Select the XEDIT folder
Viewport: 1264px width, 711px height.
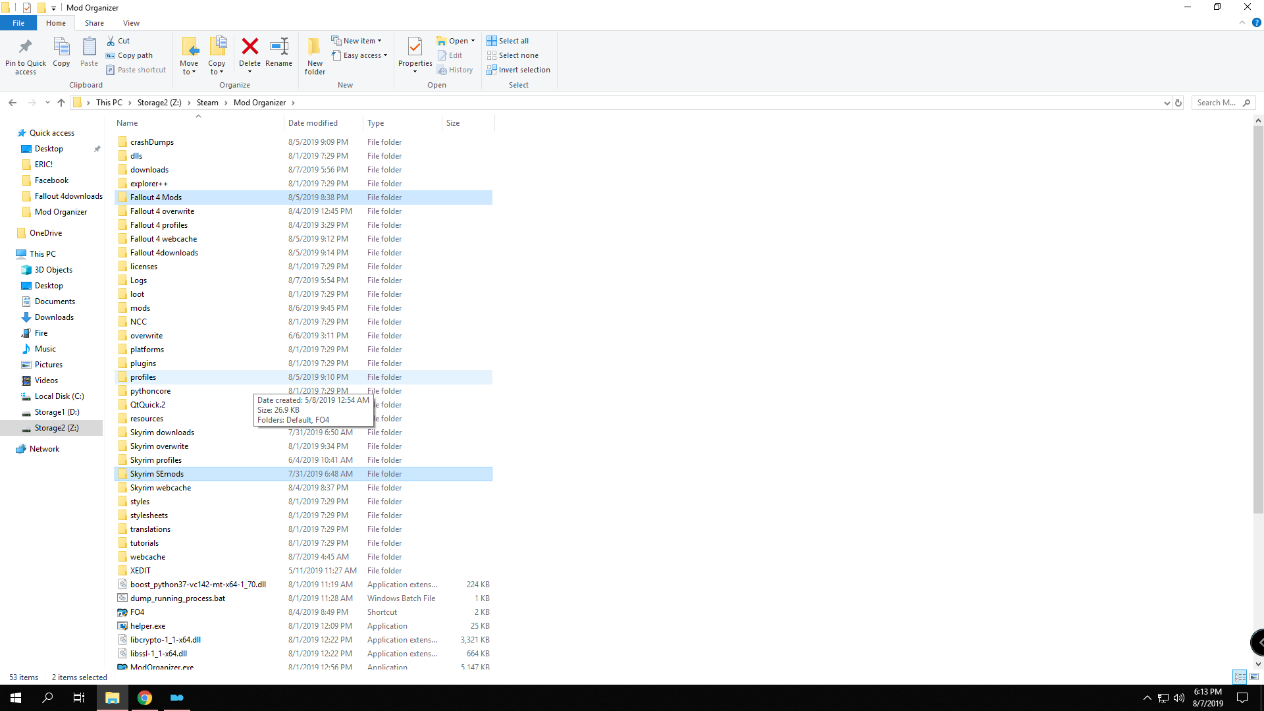click(x=303, y=571)
